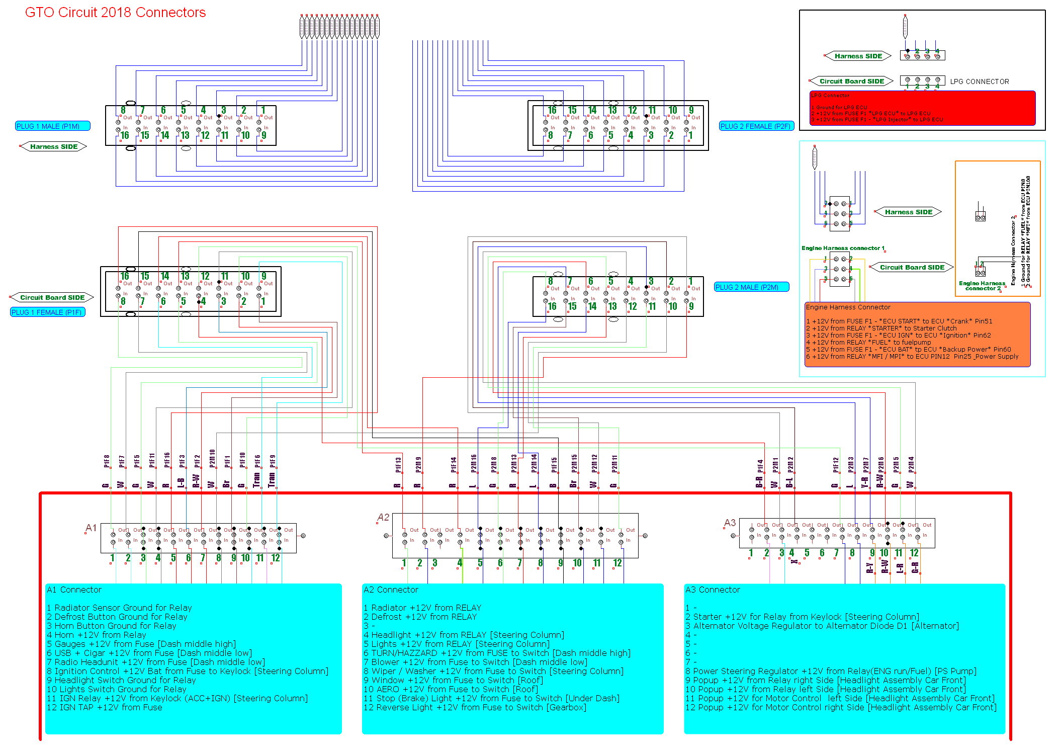Click '11 Stop (Brake) Light +12V' line
The image size is (1061, 752).
[x=491, y=699]
